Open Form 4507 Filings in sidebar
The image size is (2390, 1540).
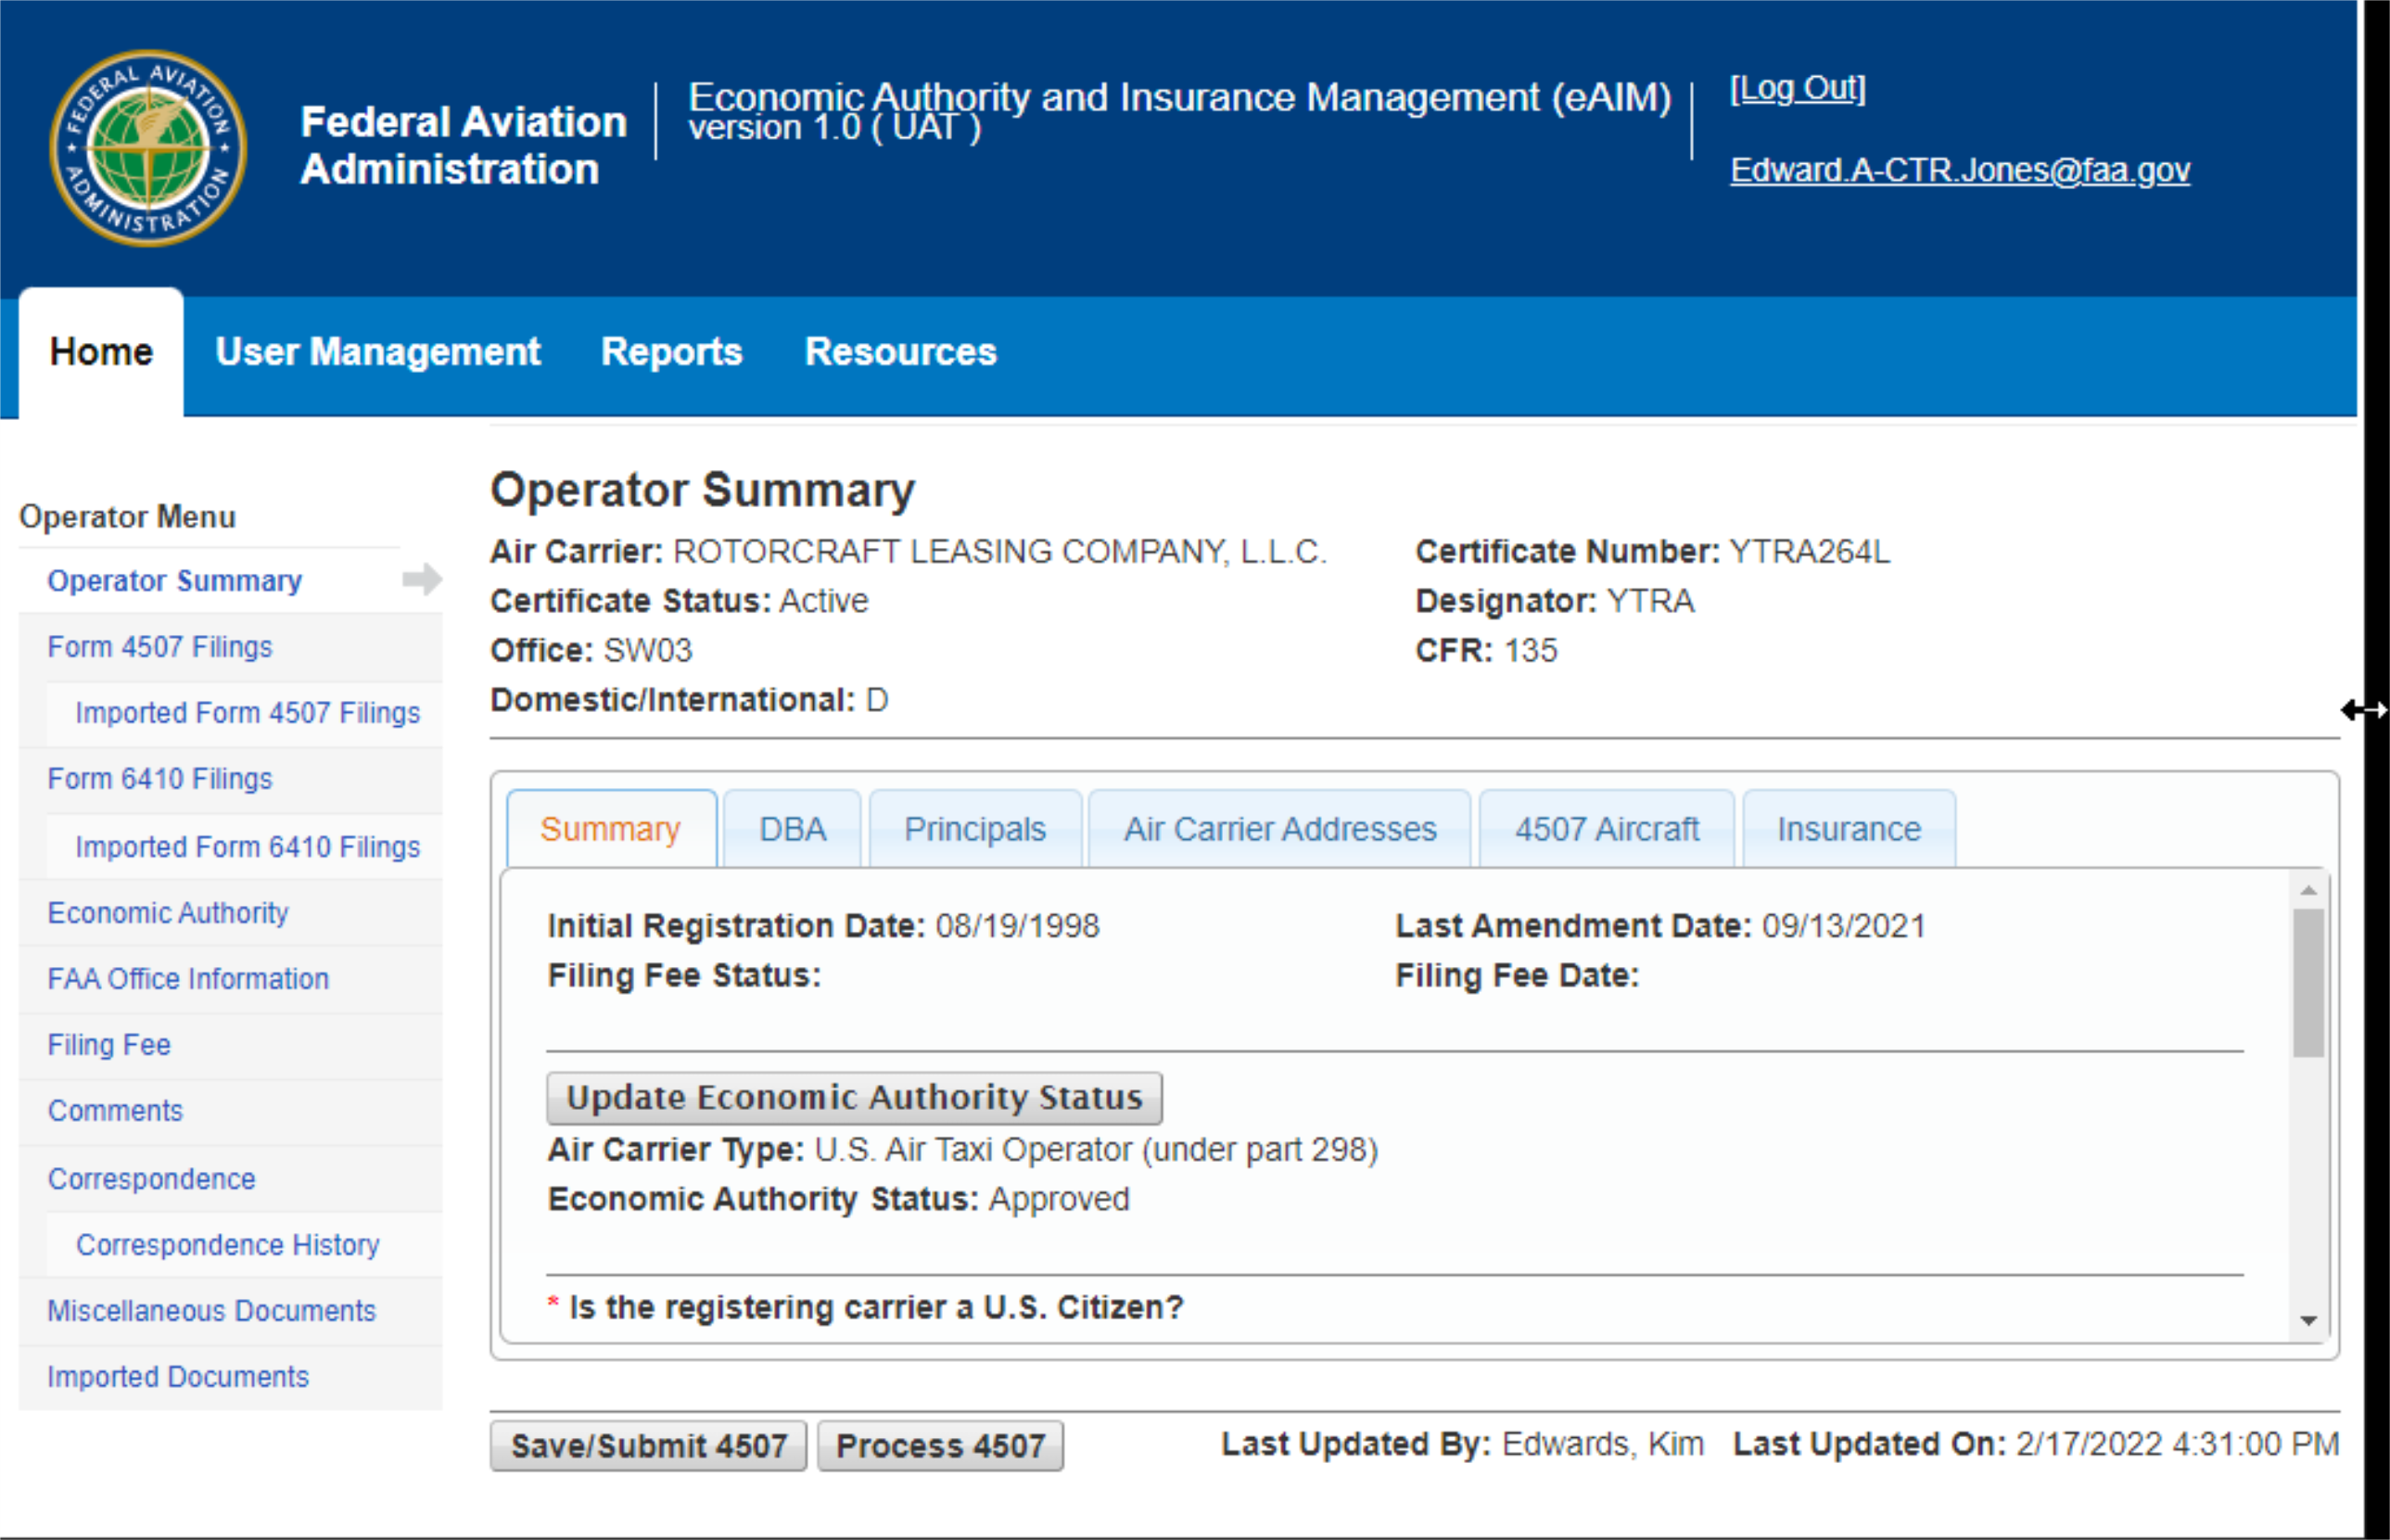click(160, 647)
